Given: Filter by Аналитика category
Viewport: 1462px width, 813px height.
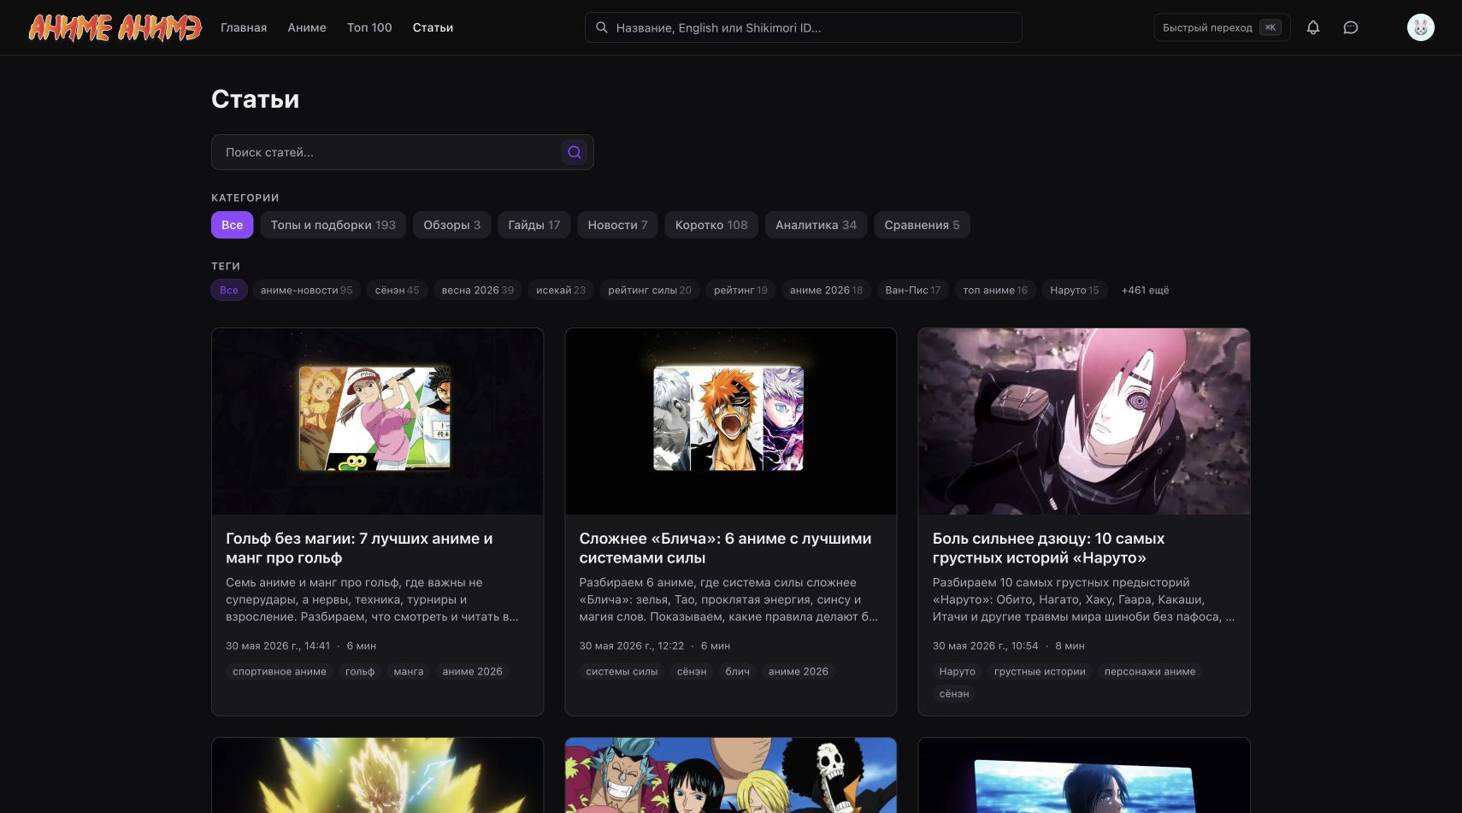Looking at the screenshot, I should click(816, 225).
